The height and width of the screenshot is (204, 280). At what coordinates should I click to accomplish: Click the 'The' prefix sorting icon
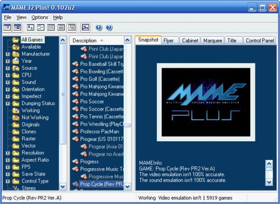85,28
